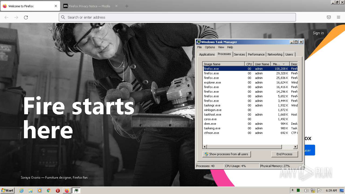Switch to the Applications tab
The image size is (345, 194).
pyautogui.click(x=207, y=54)
